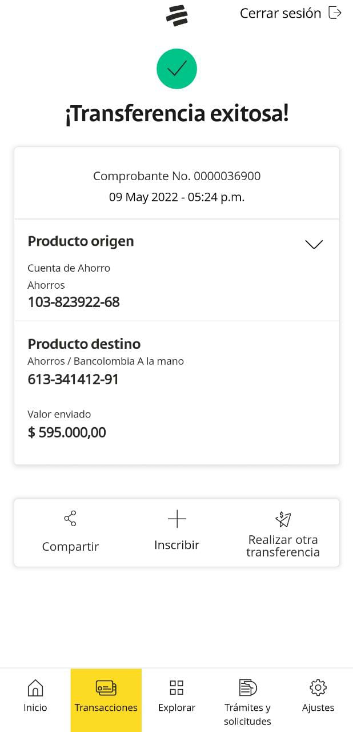Tap the Trámites y solicitudes documents icon
Screen dimensions: 353x732
(x=247, y=687)
